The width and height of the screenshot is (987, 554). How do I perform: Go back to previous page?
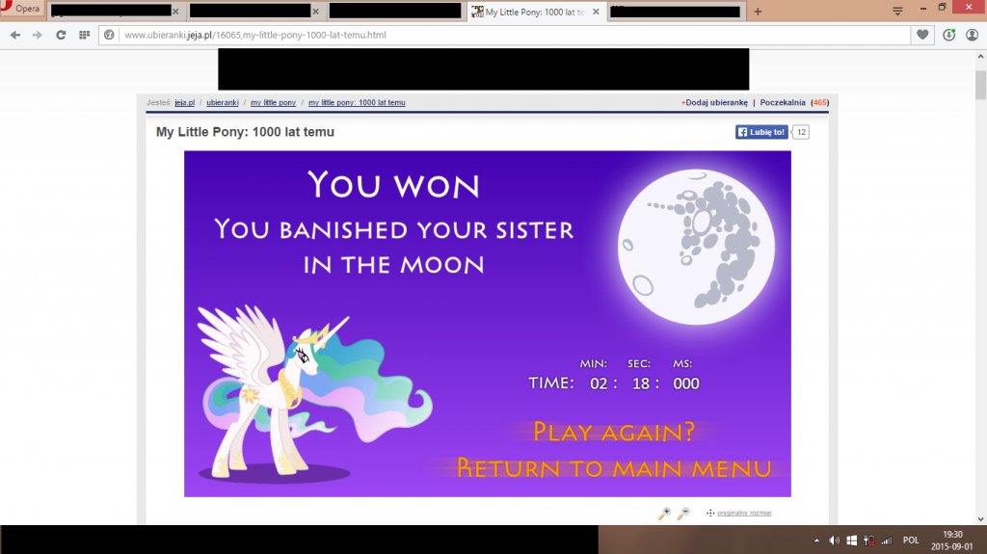coord(15,36)
